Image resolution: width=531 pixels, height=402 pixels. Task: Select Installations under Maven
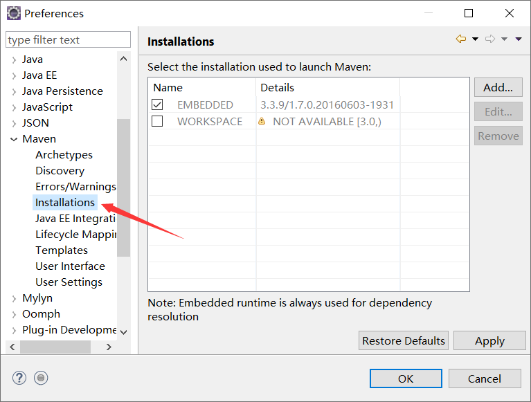(65, 202)
